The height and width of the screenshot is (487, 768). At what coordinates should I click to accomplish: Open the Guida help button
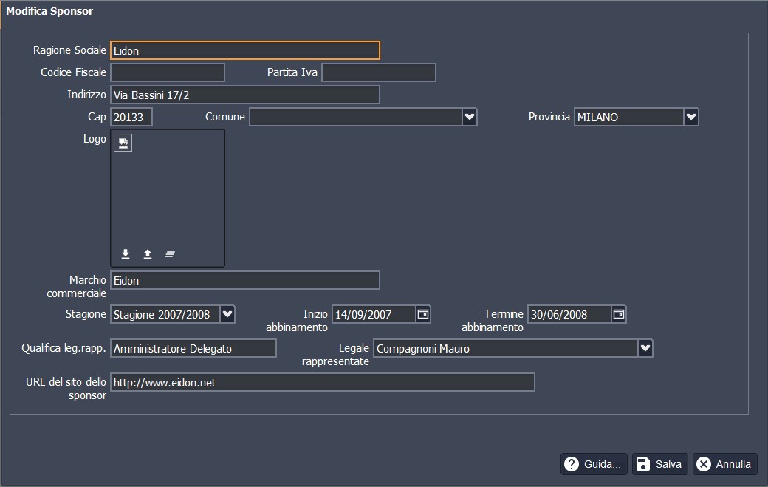594,464
